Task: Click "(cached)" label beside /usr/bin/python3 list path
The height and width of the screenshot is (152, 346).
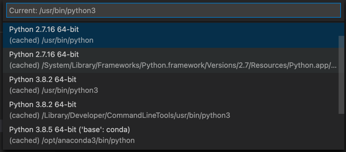Action: pos(24,91)
